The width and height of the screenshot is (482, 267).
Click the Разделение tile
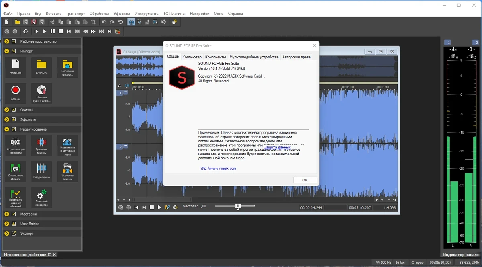(41, 171)
